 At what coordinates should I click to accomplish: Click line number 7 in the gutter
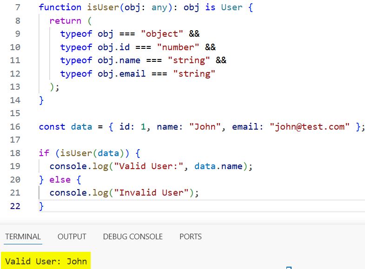click(18, 7)
